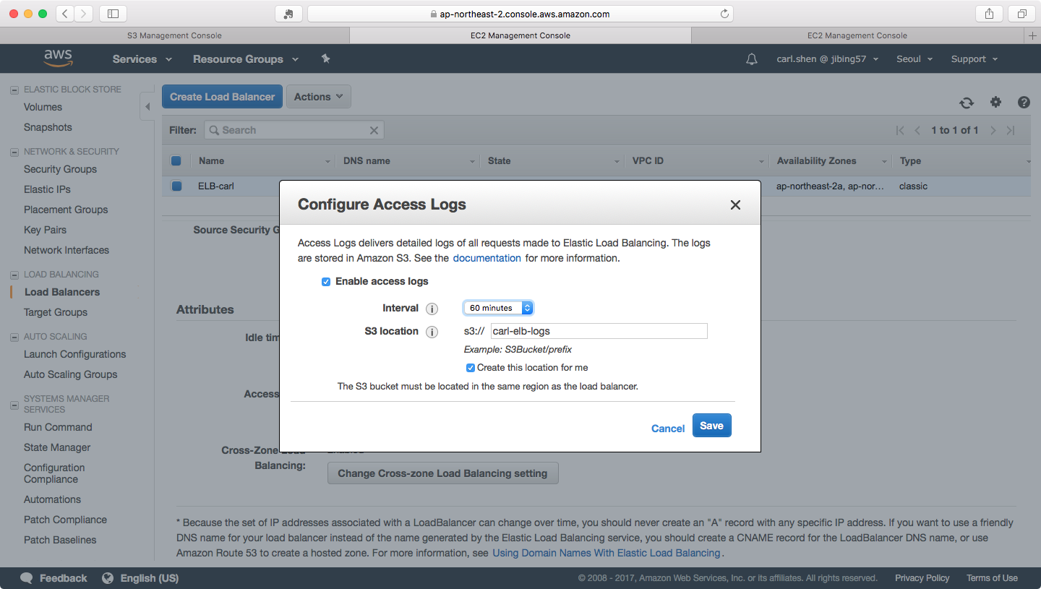Uncheck Enable access logs checkbox
1041x589 pixels.
pos(326,282)
